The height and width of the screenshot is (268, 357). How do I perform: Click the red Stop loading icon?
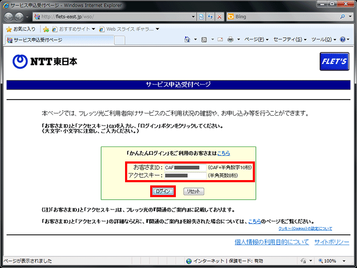[219, 17]
